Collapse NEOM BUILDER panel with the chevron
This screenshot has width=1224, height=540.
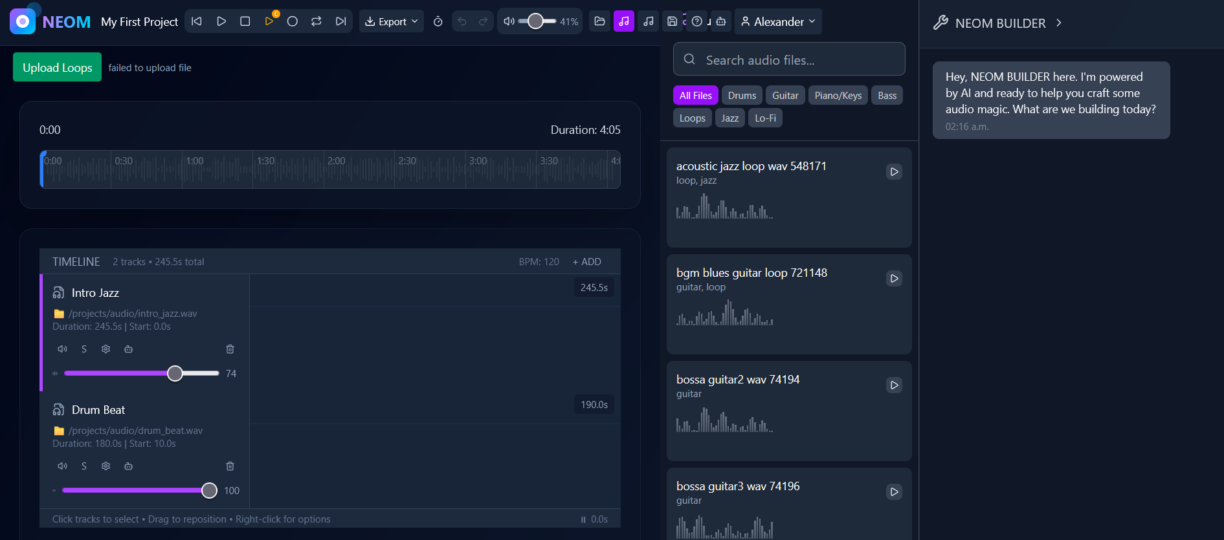click(x=1059, y=23)
